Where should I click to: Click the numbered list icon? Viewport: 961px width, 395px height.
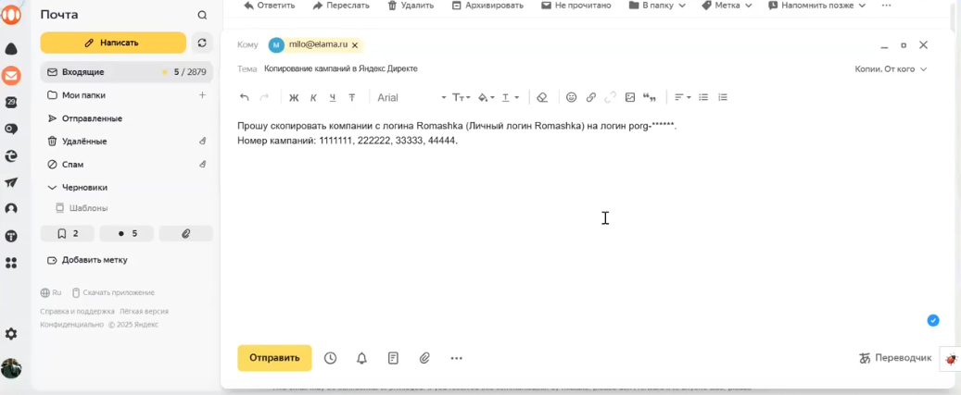coord(723,97)
